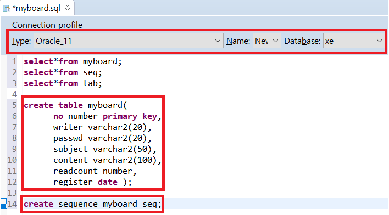Click the 'Name:' label

coord(238,41)
